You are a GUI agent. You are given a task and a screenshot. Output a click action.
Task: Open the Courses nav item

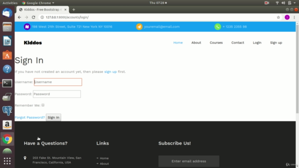click(216, 42)
